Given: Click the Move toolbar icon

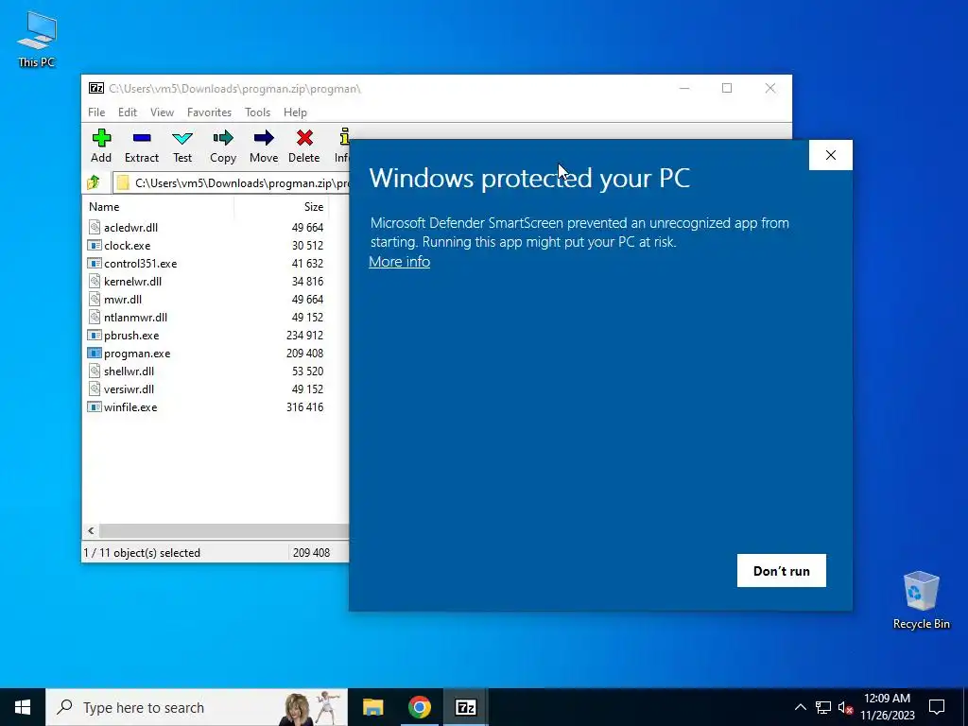Looking at the screenshot, I should (x=264, y=138).
